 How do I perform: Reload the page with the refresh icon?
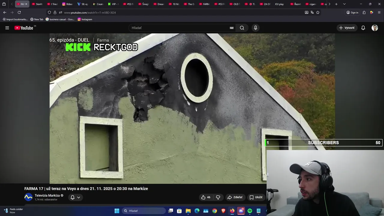point(19,12)
